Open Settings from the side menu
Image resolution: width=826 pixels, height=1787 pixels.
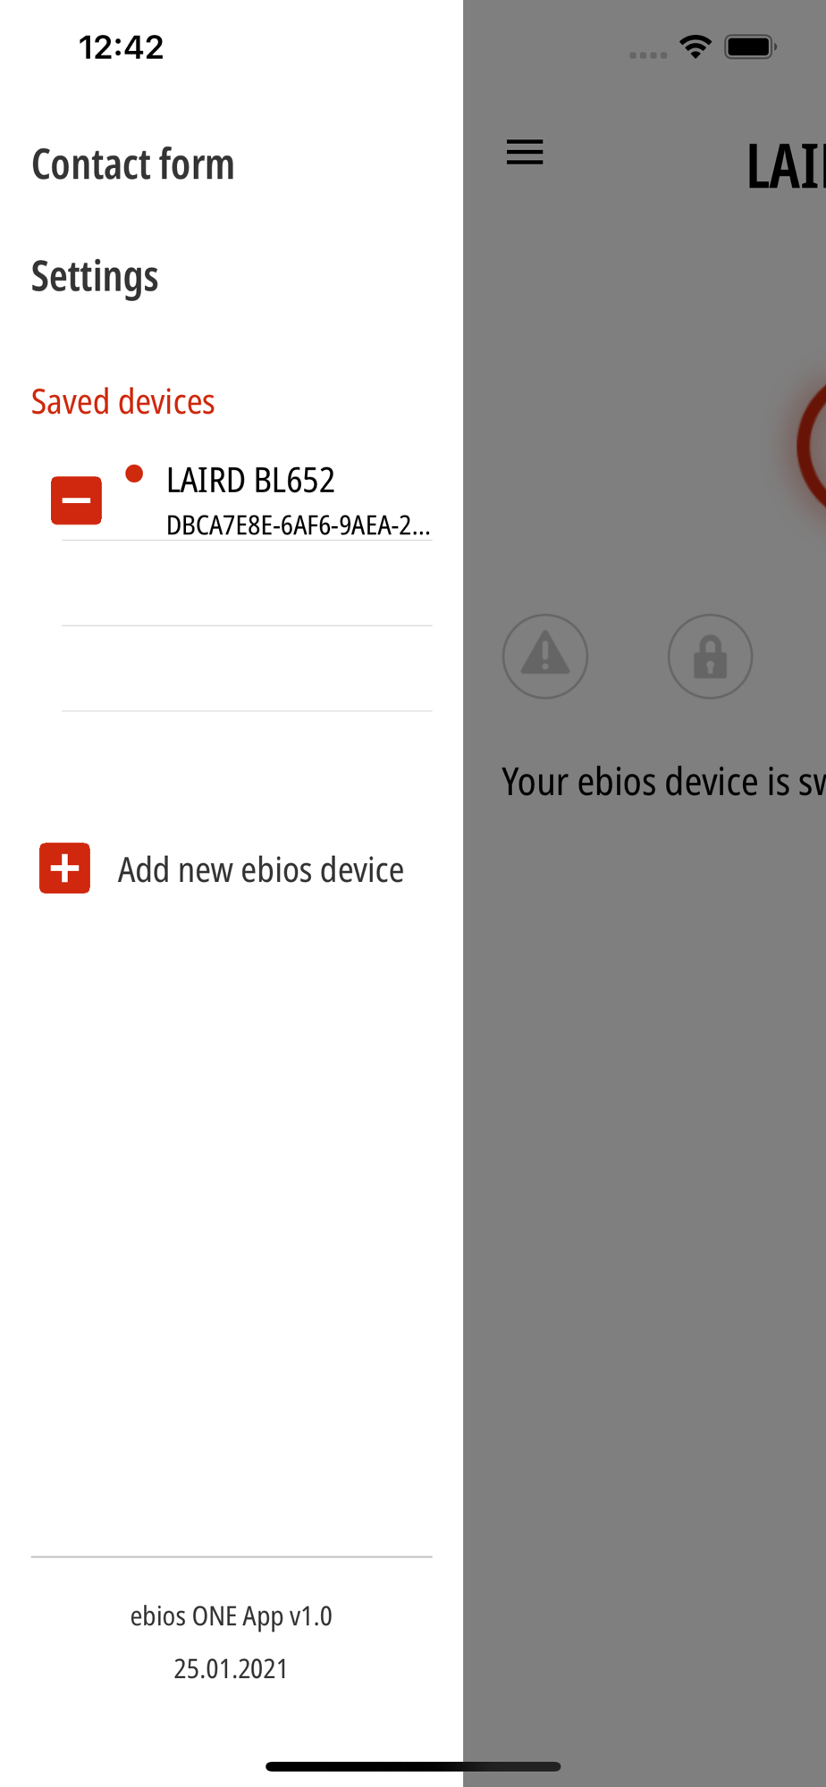[x=95, y=276]
